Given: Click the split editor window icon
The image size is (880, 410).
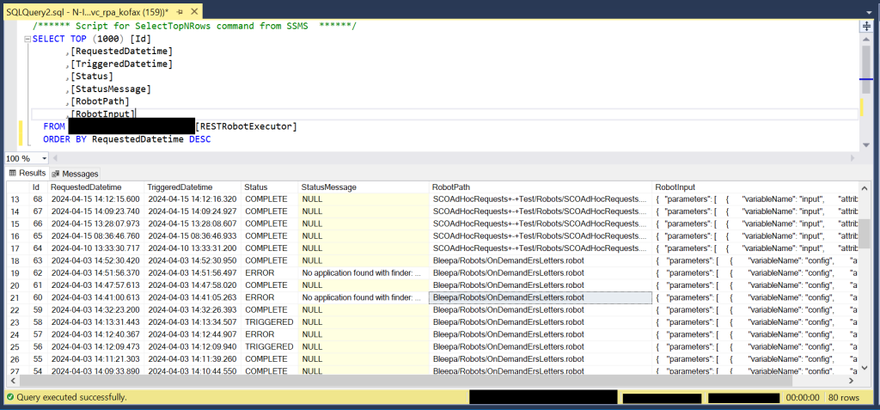Looking at the screenshot, I should [x=865, y=27].
